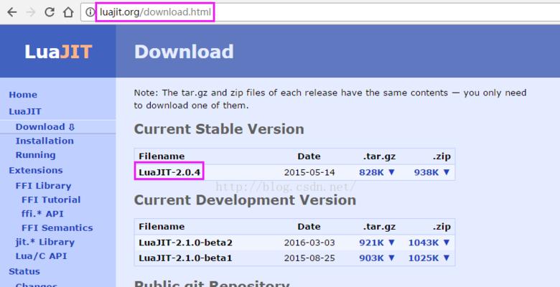Open the Status sidebar link

tap(24, 271)
